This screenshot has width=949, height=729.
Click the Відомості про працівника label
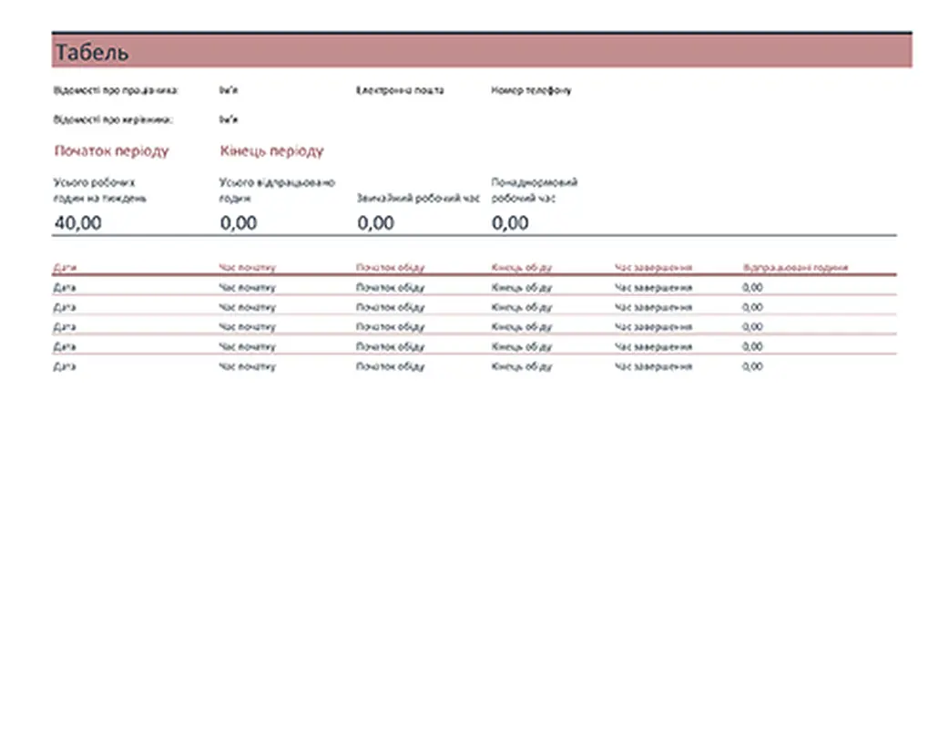point(116,91)
